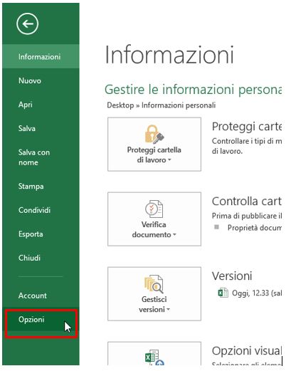
Task: Expand the Verifica documento dropdown arrow
Action: [x=174, y=234]
